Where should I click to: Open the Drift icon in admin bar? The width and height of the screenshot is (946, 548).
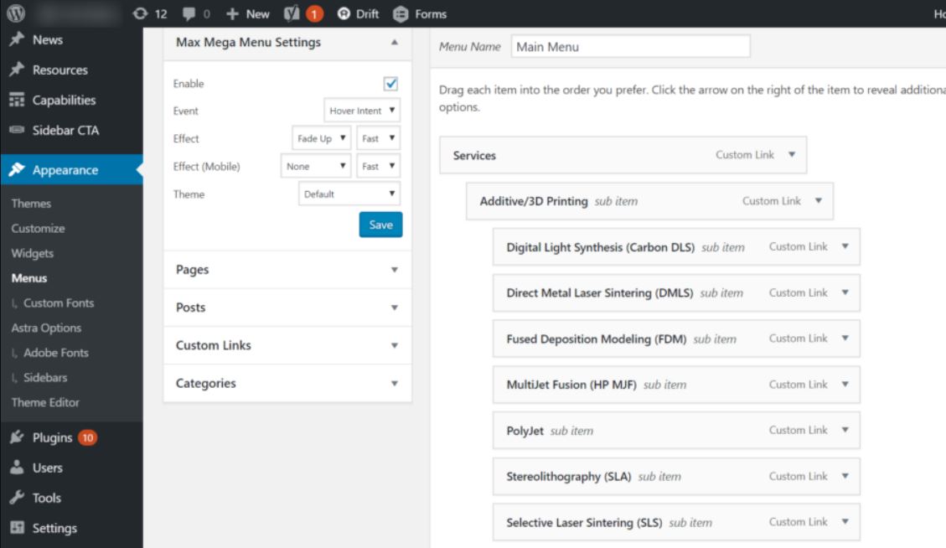tap(344, 13)
